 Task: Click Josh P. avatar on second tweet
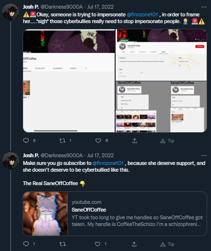pyautogui.click(x=11, y=161)
